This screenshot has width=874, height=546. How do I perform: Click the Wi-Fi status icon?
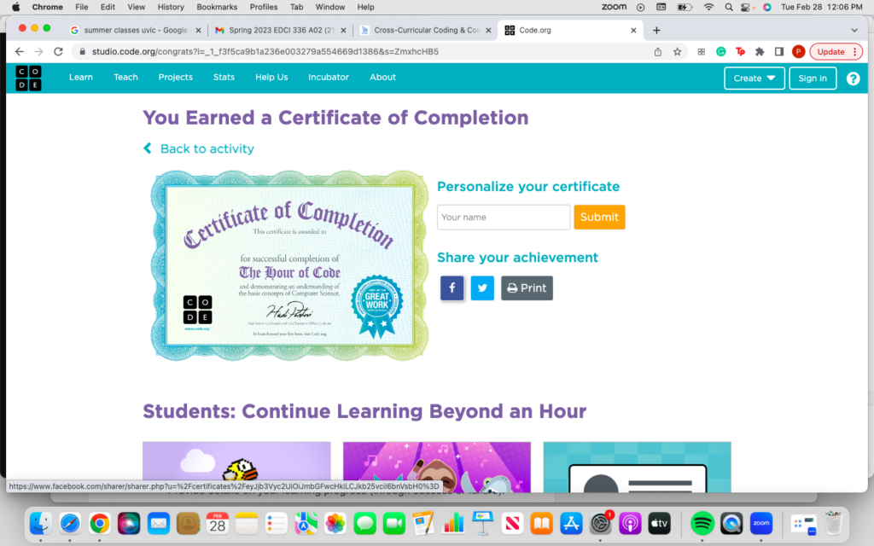[x=708, y=7]
